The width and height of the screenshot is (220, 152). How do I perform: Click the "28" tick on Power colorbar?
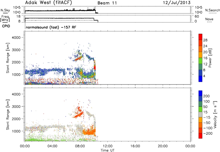tap(205, 40)
